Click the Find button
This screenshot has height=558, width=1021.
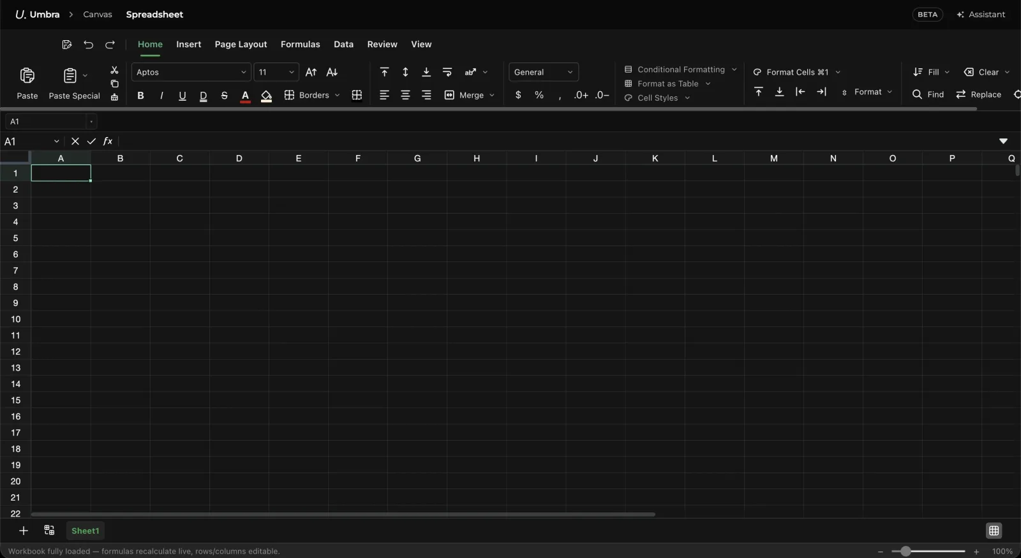[928, 94]
